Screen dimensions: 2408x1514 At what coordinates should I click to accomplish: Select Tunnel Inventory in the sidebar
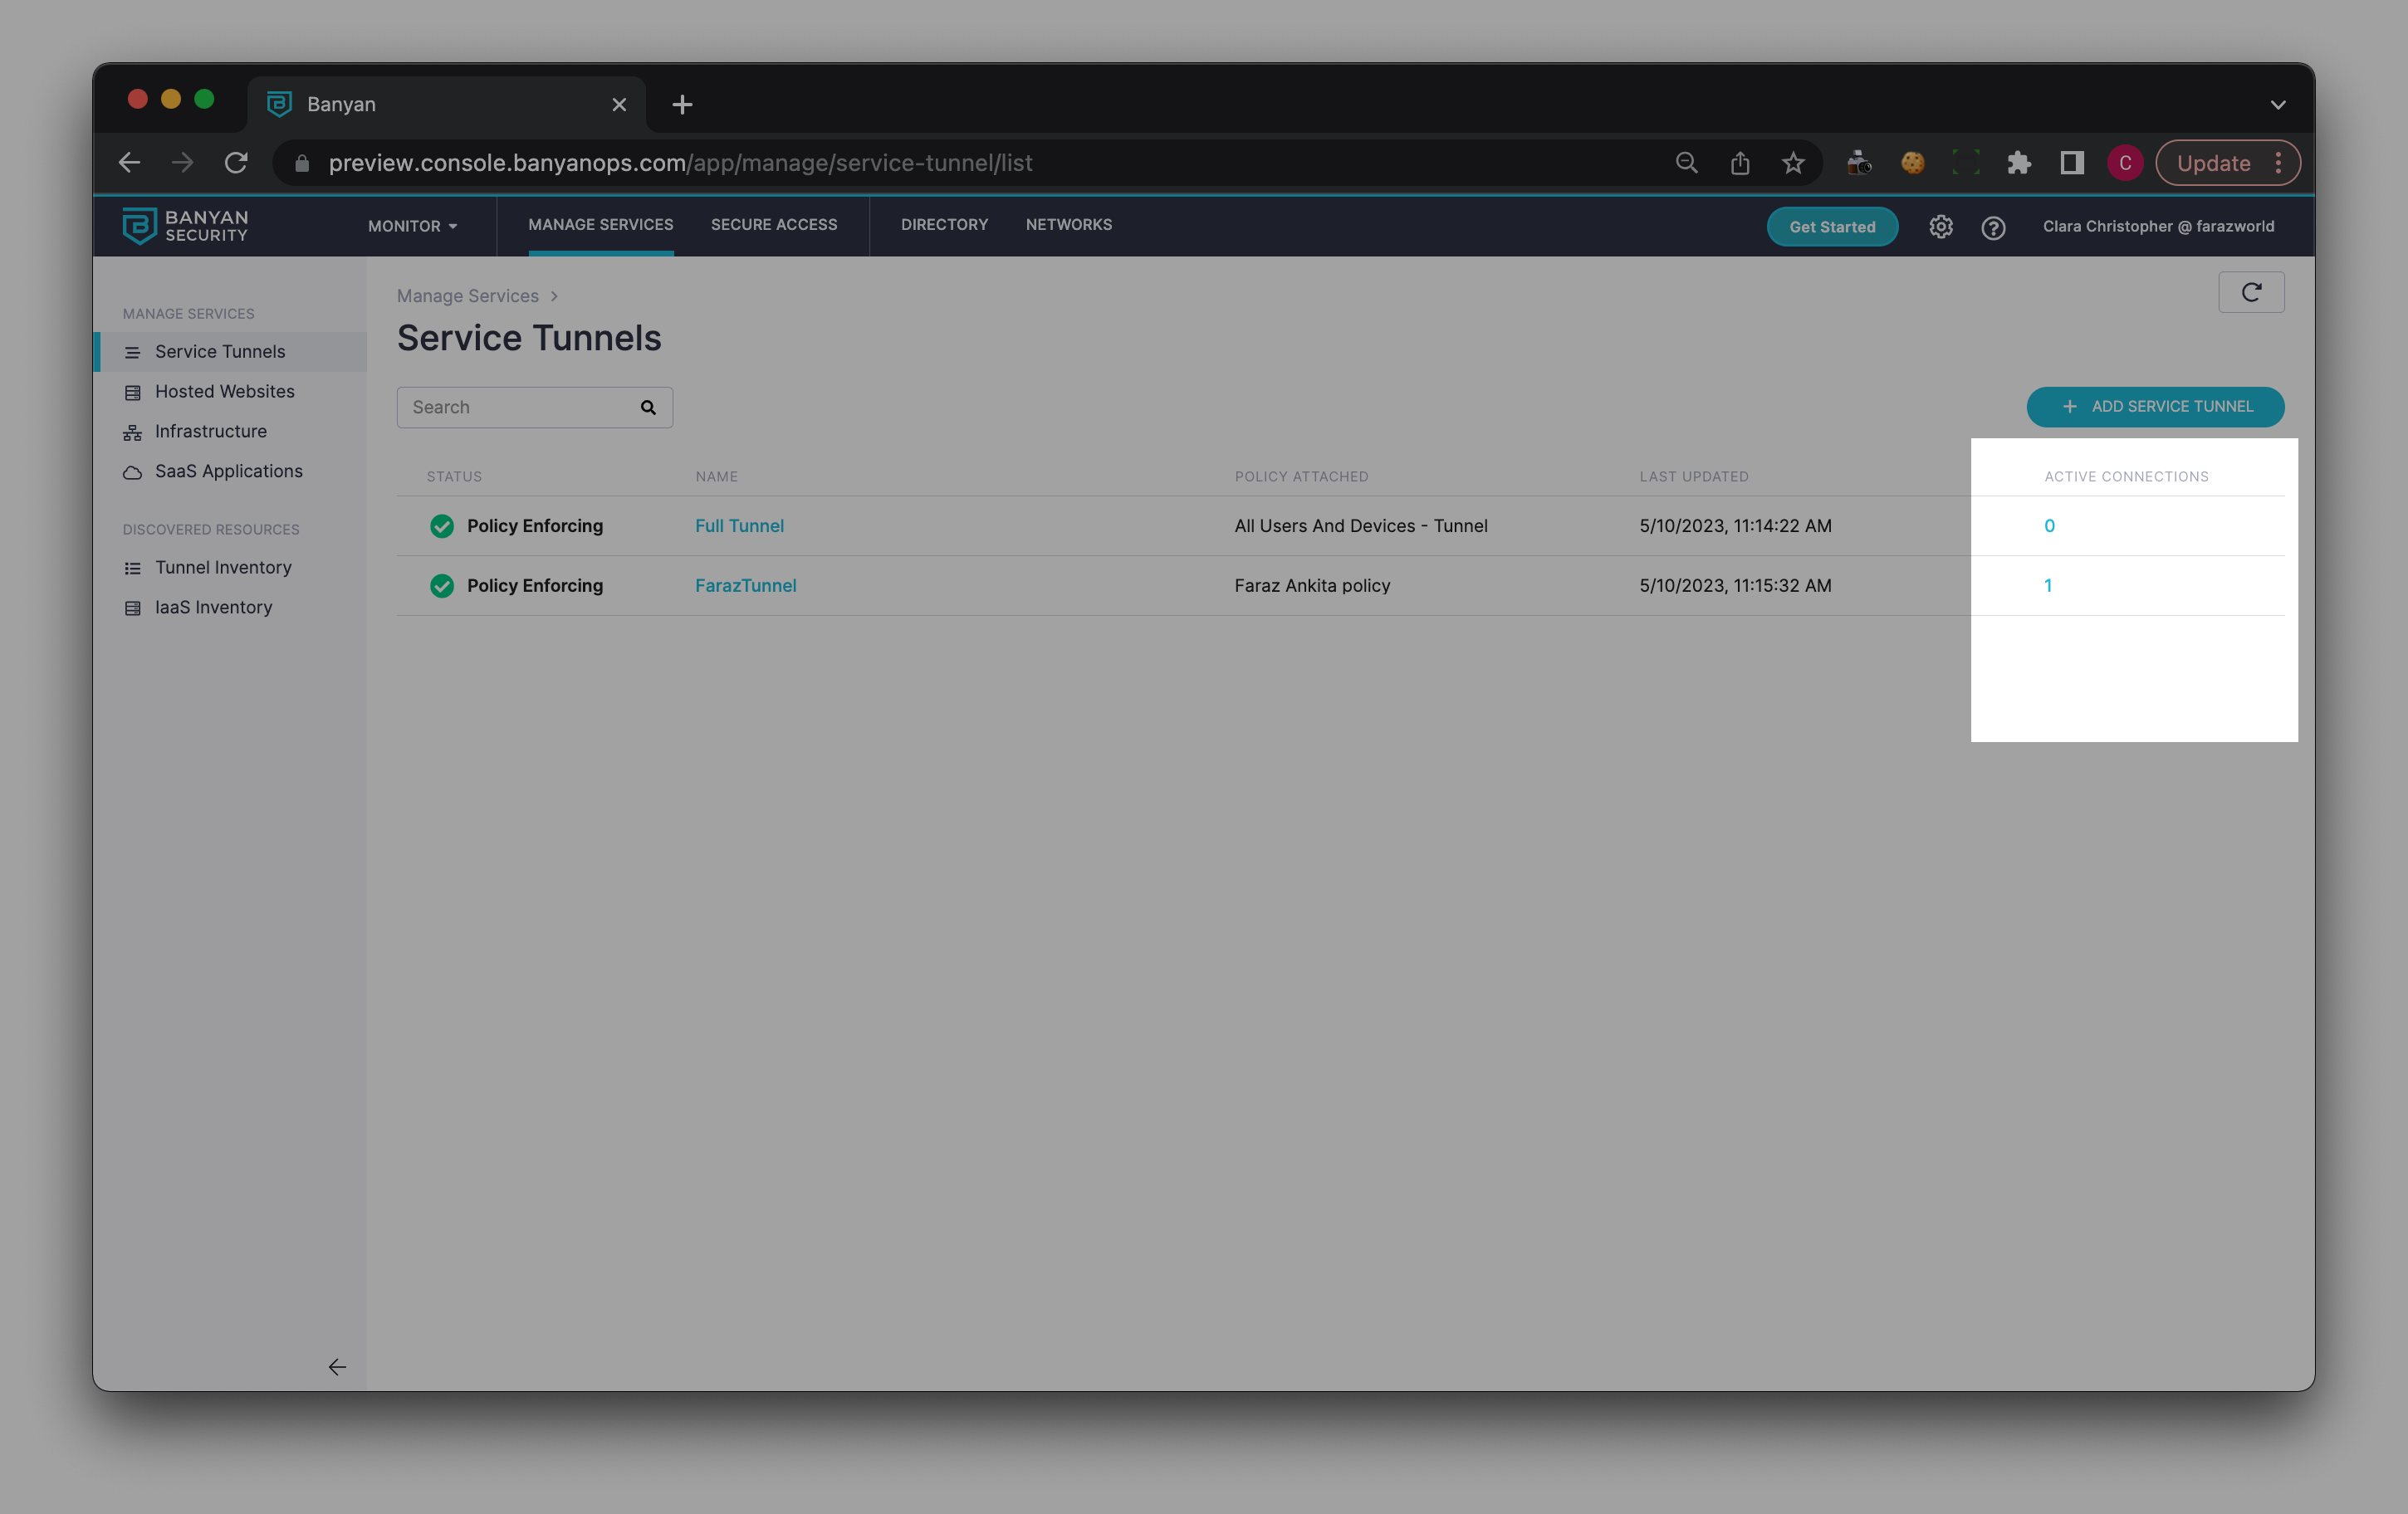(223, 568)
